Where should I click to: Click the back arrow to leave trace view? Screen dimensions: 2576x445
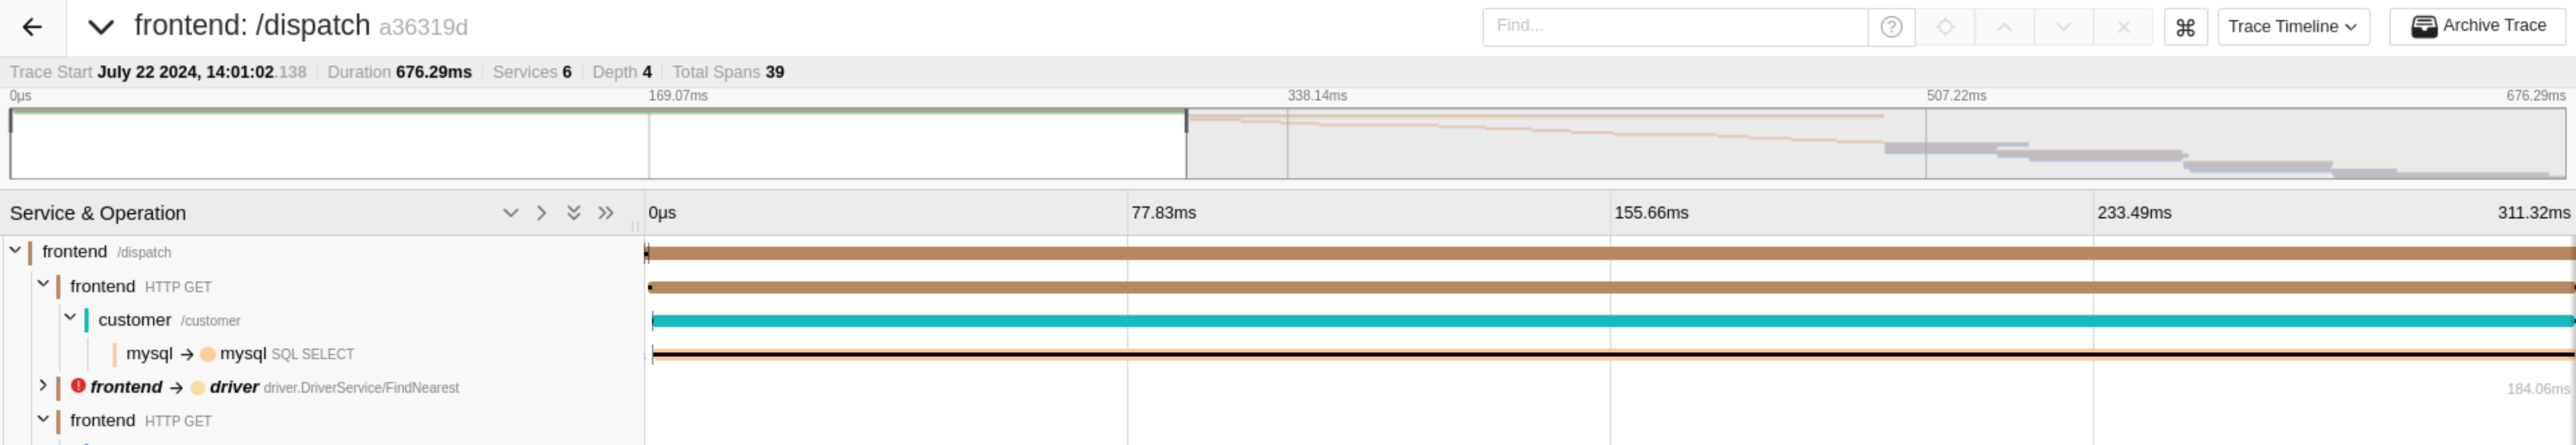click(x=33, y=26)
